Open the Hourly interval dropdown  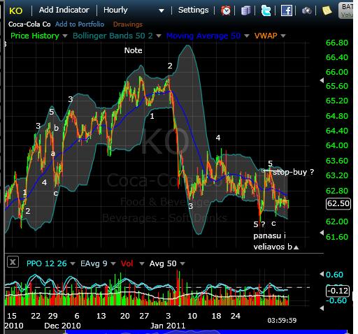pos(134,10)
